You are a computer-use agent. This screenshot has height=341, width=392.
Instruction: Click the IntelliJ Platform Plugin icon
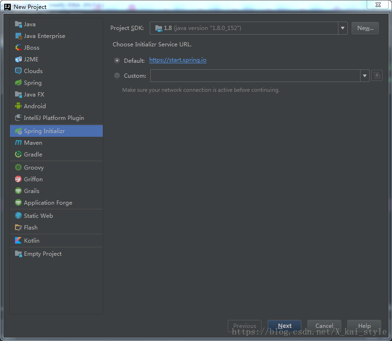pyautogui.click(x=18, y=118)
